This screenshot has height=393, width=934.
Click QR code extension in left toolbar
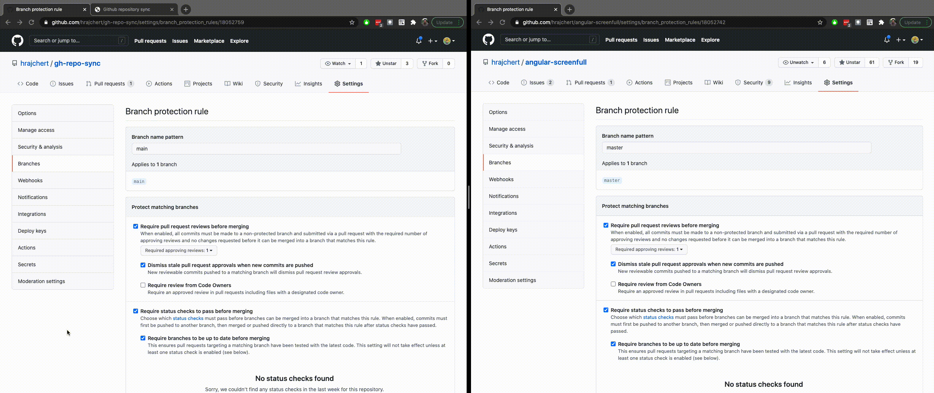402,22
